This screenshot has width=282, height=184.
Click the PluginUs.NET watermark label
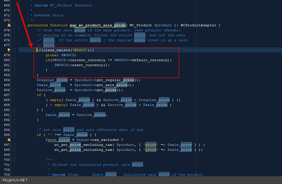click(15, 180)
